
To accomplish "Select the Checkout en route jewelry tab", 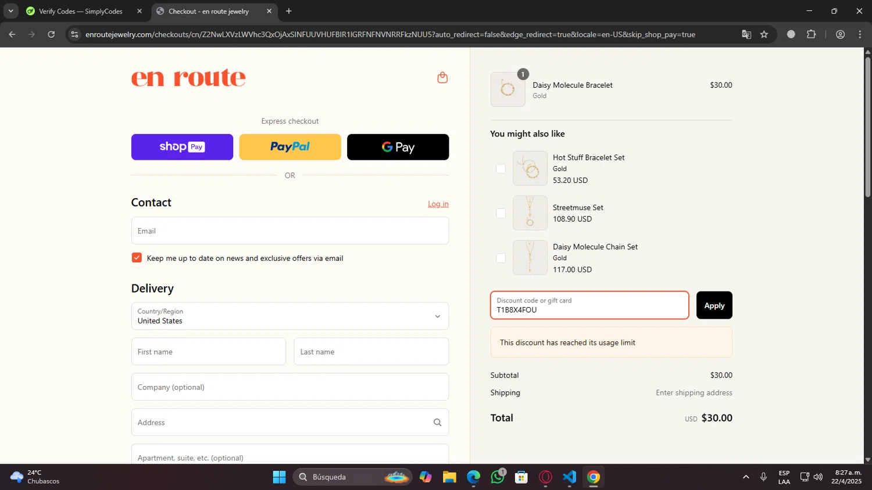I will (x=209, y=11).
